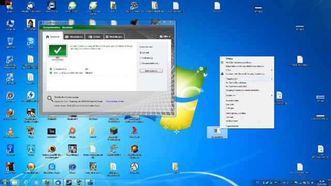Viewport: 331px width, 186px height.
Task: Choose Als Administrator ausführen
Action: coord(247,63)
